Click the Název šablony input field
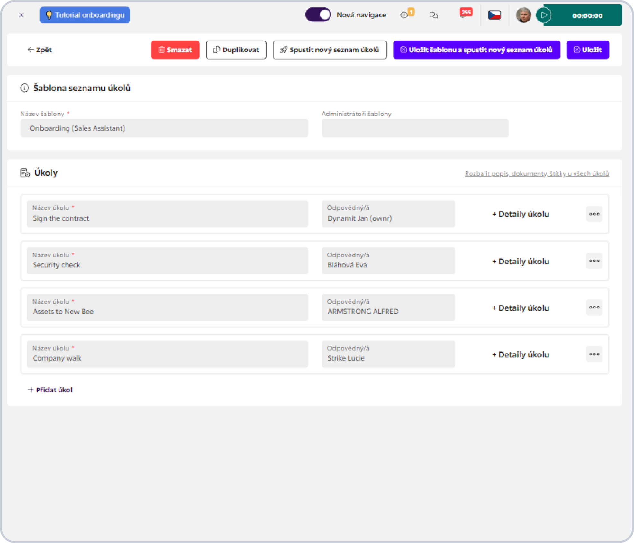This screenshot has width=634, height=543. (164, 128)
